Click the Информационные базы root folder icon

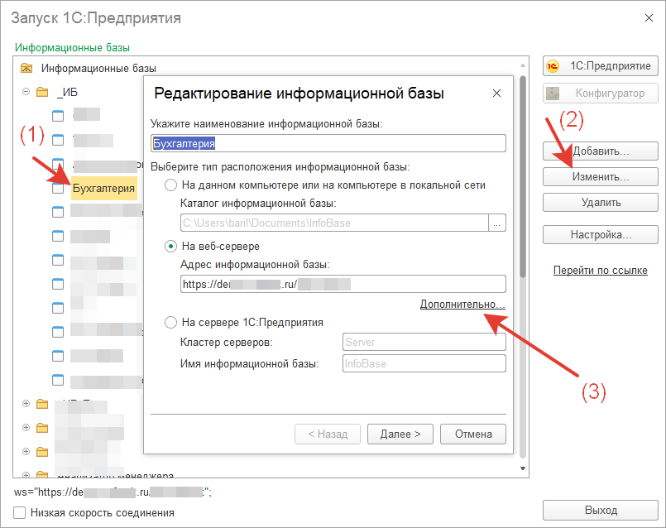(26, 69)
